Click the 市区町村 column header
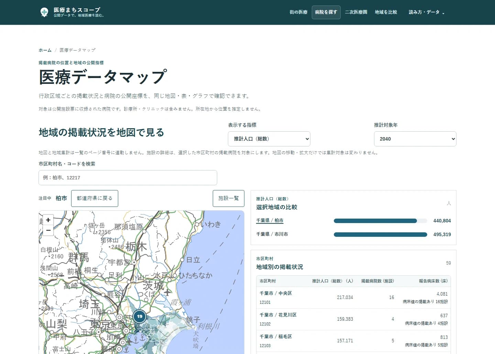The width and height of the screenshot is (495, 354). (x=268, y=281)
